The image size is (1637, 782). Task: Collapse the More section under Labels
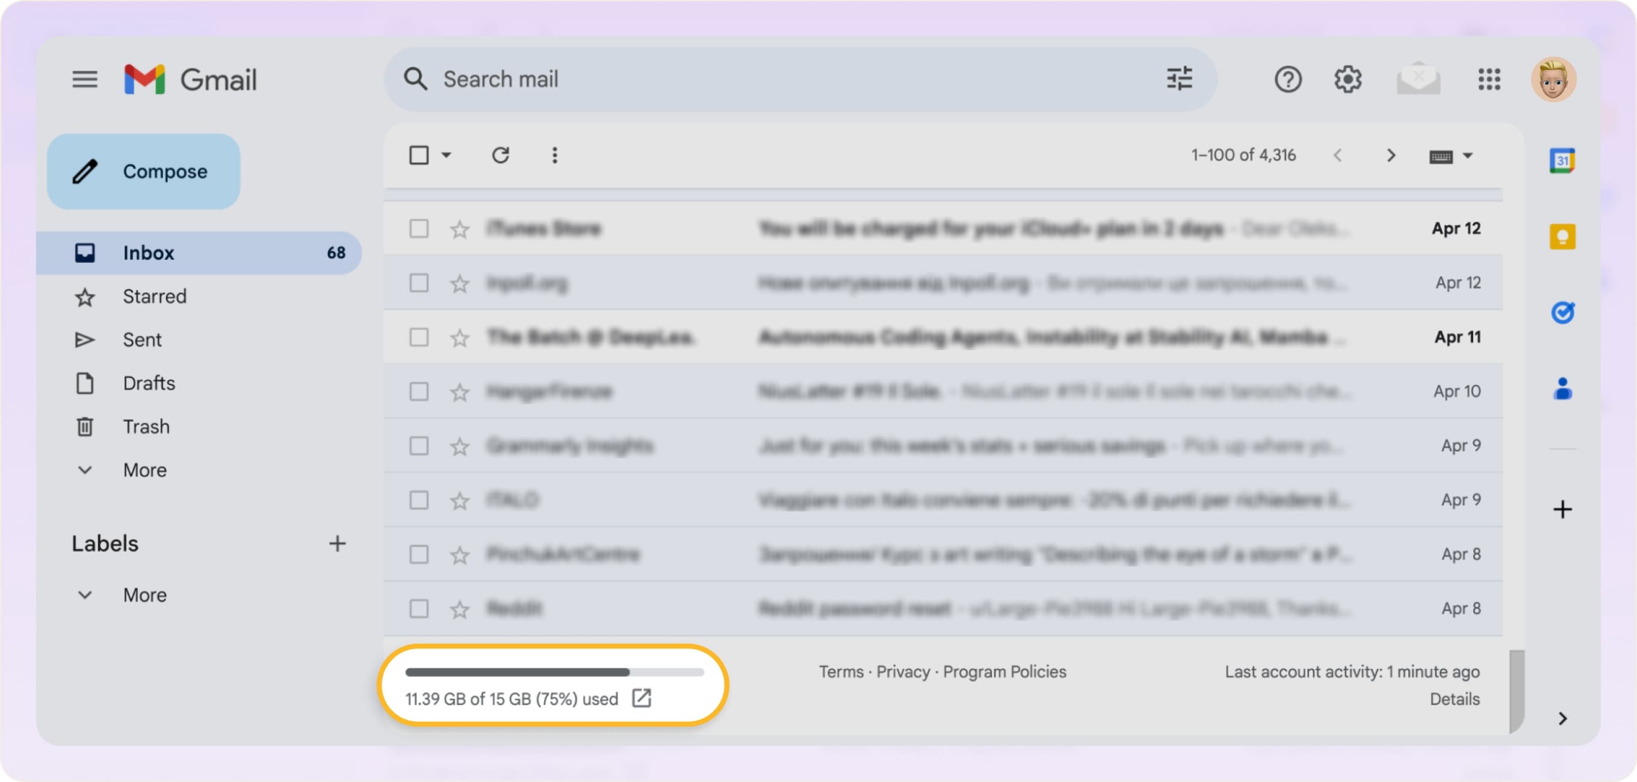click(144, 594)
